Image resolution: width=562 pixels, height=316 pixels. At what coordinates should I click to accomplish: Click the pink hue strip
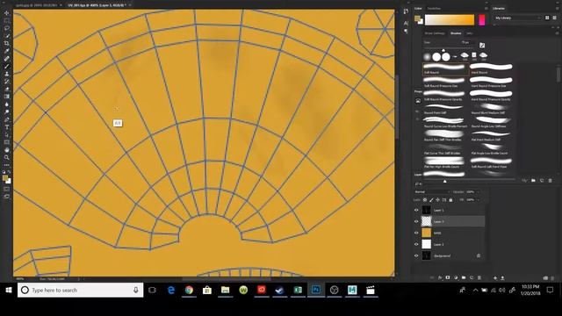(x=482, y=19)
